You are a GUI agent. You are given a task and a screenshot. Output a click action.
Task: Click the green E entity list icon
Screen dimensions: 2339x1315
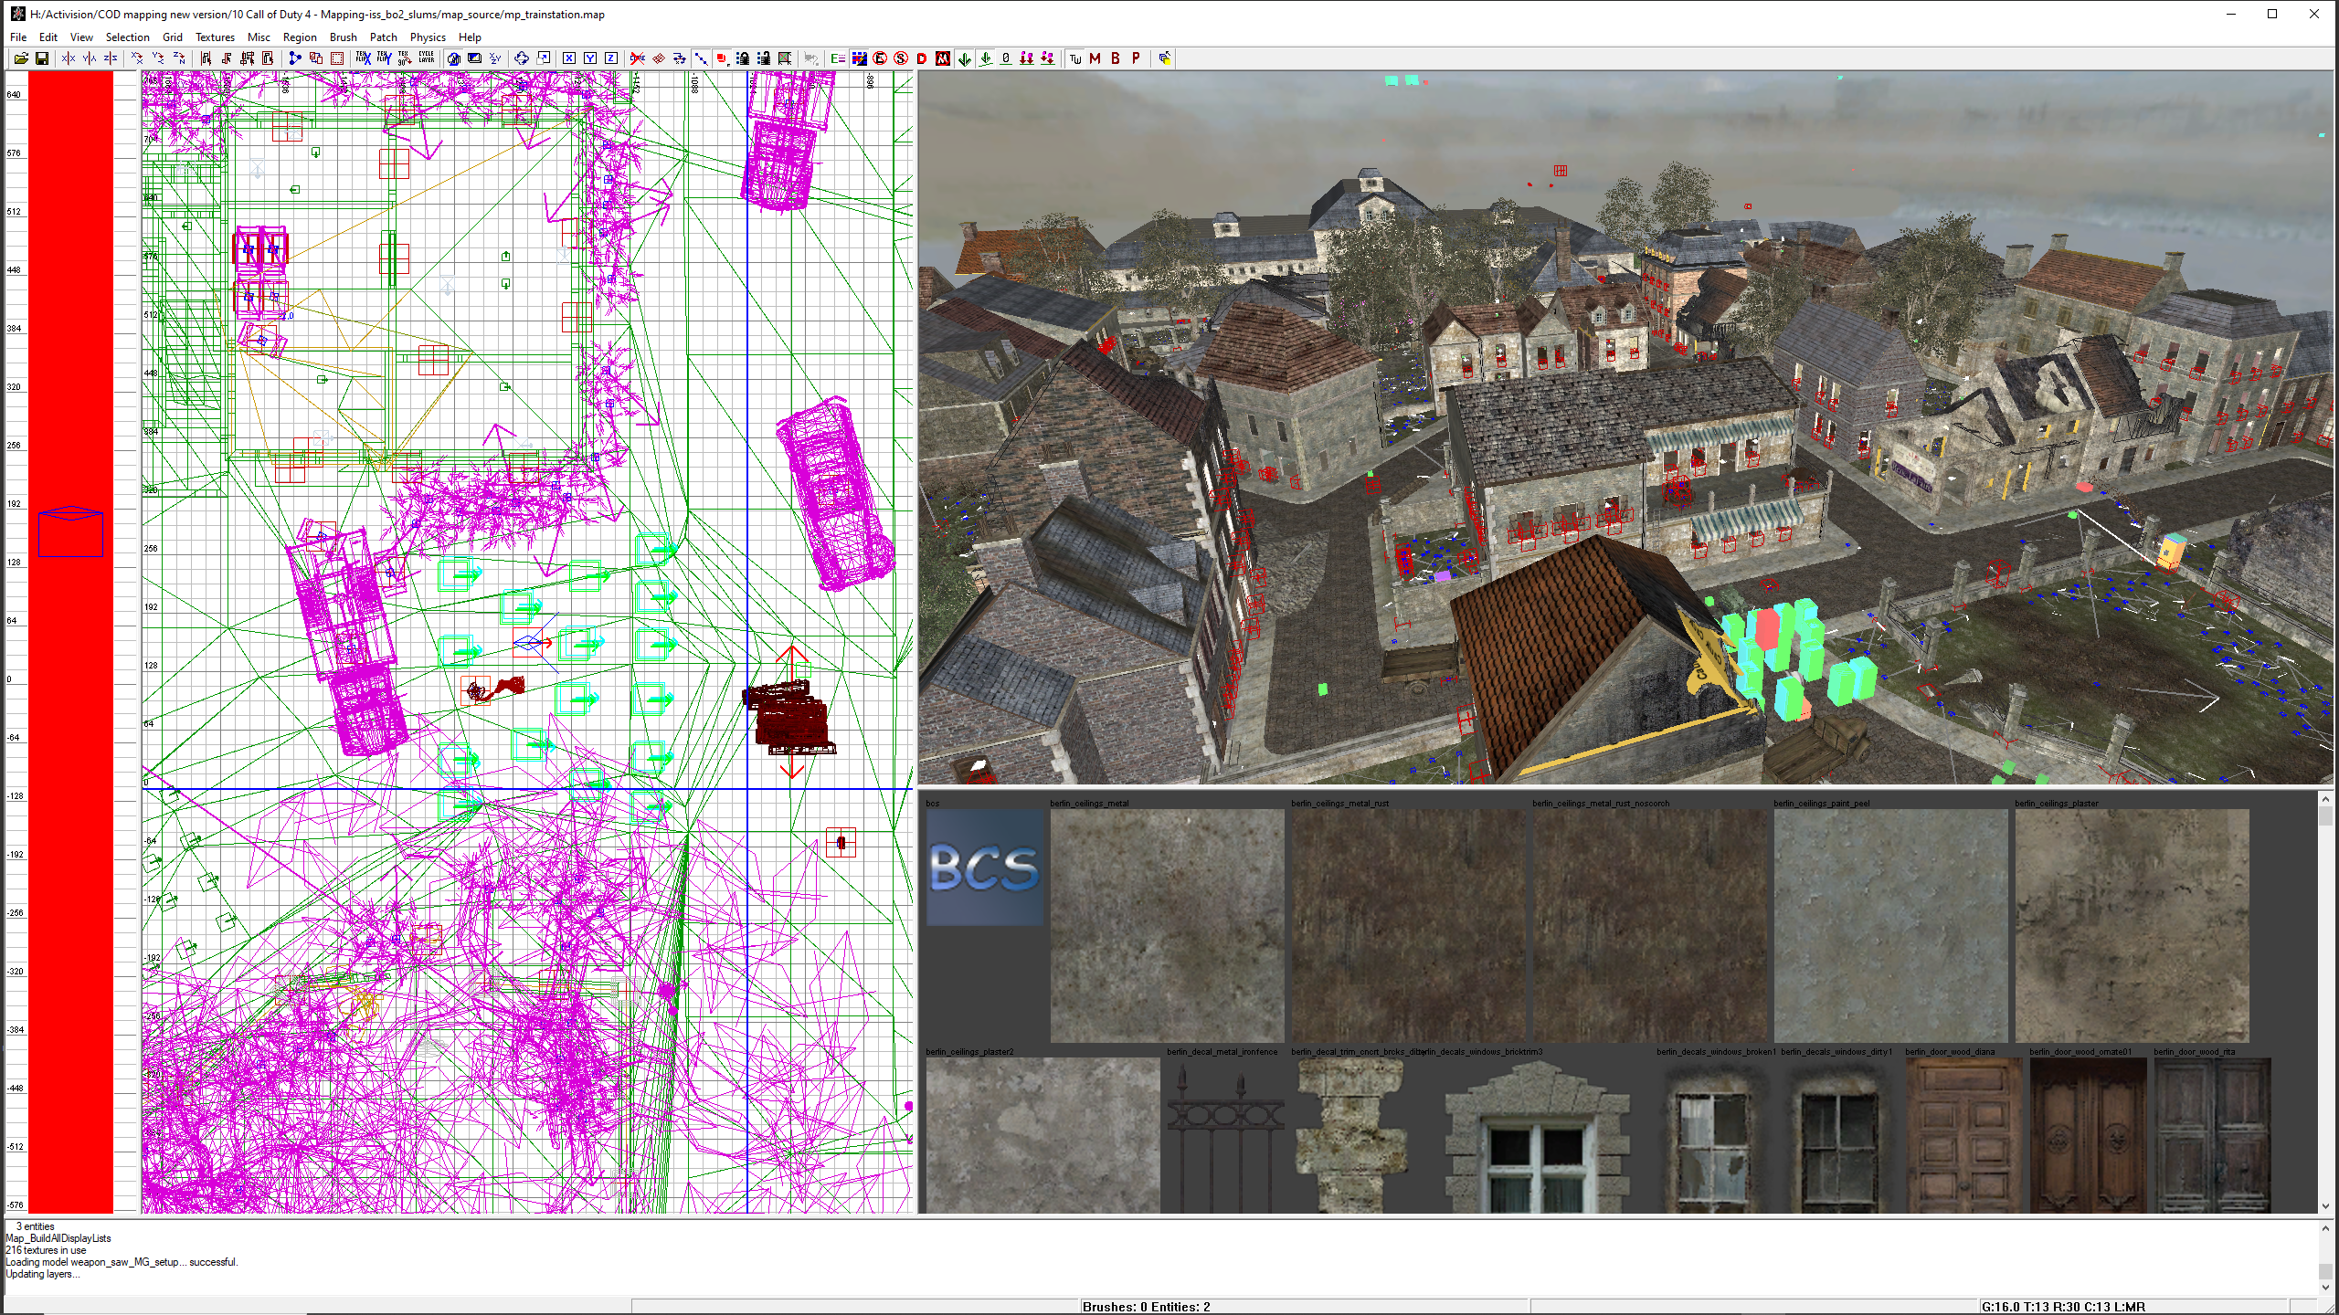[838, 58]
